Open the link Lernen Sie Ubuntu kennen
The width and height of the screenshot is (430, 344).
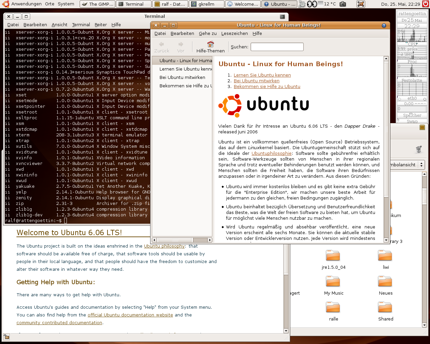pyautogui.click(x=262, y=75)
